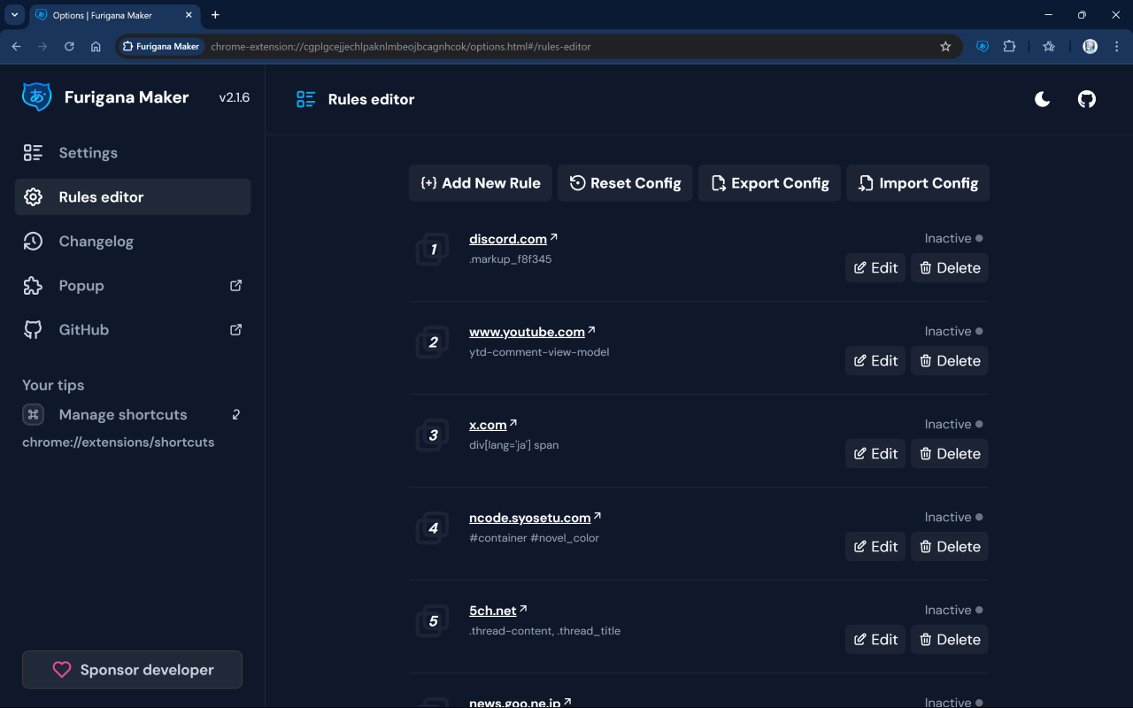Viewport: 1133px width, 708px height.
Task: Click selector text div[lang='ja'] span
Action: (514, 445)
